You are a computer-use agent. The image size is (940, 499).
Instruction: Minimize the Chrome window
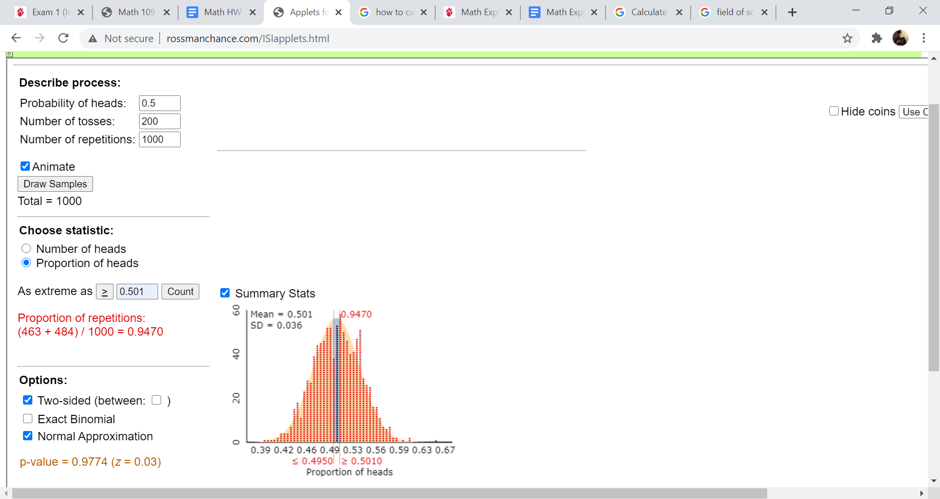coord(856,11)
